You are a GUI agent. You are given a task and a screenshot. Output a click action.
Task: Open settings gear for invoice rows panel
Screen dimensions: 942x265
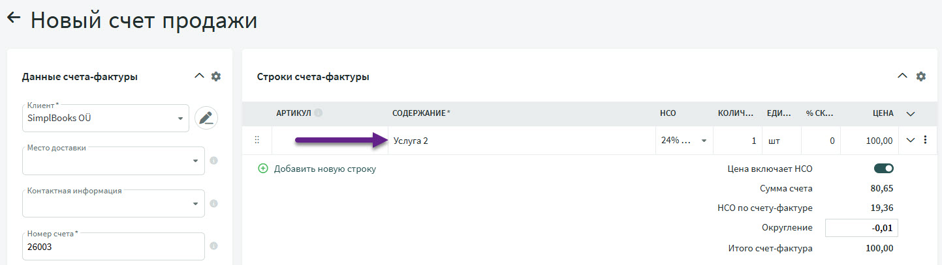pyautogui.click(x=921, y=77)
